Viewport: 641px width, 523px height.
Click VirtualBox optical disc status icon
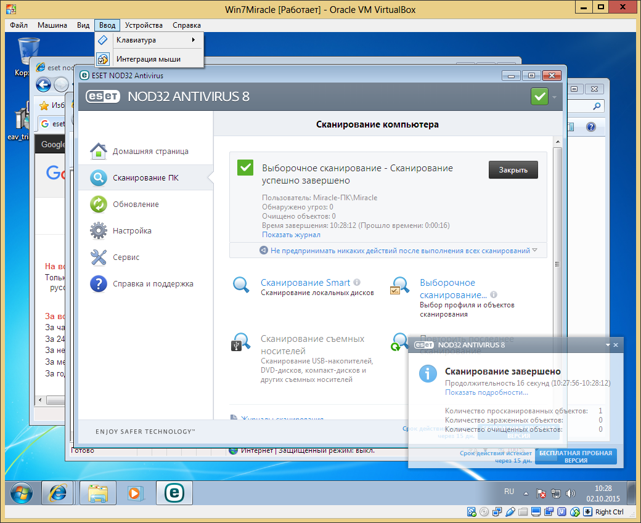pos(484,511)
